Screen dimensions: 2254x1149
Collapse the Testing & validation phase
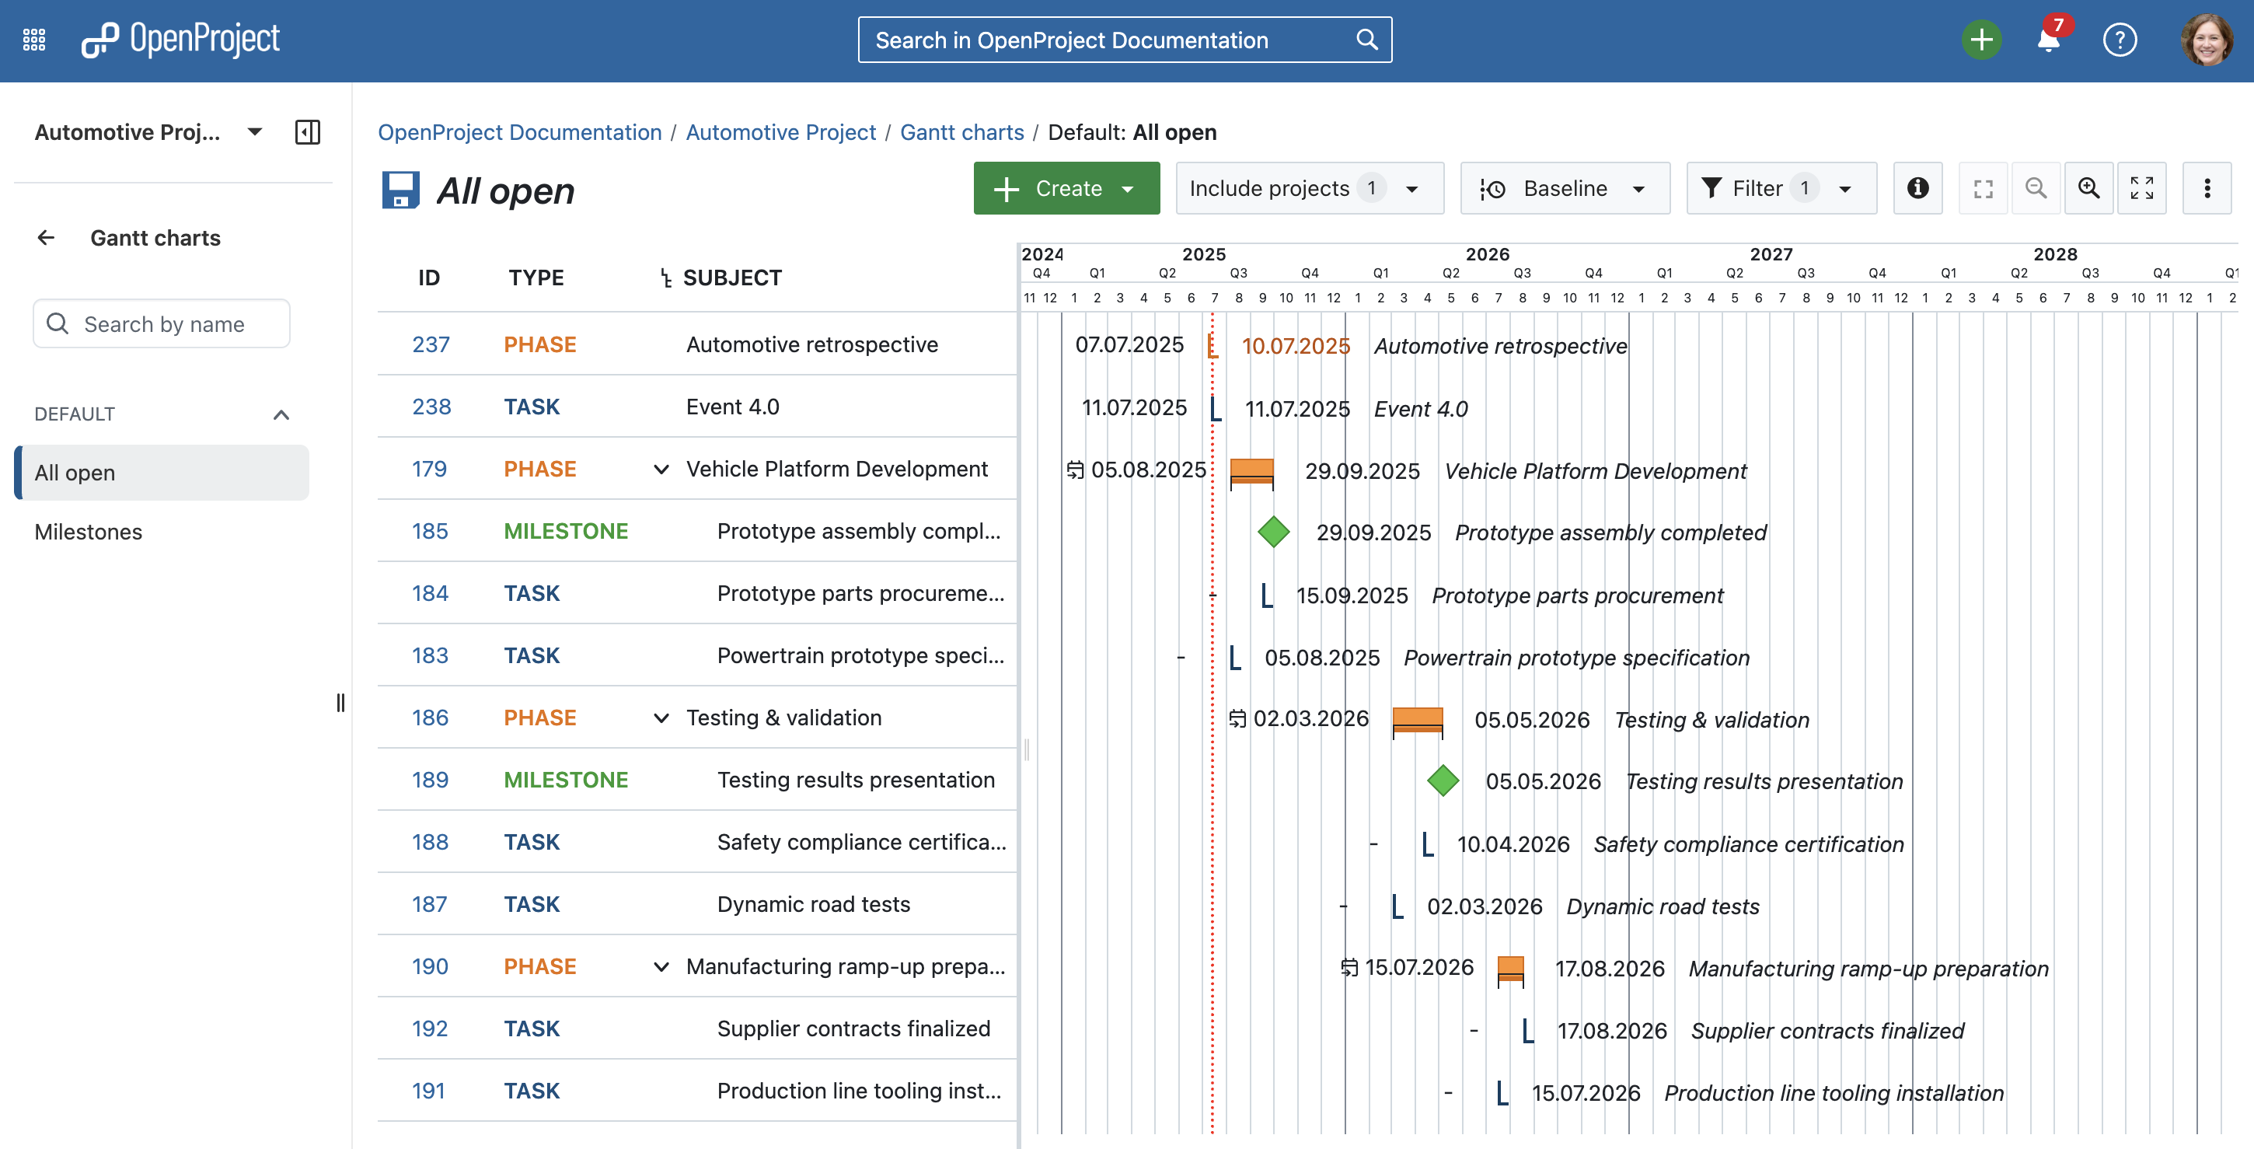pyautogui.click(x=661, y=718)
